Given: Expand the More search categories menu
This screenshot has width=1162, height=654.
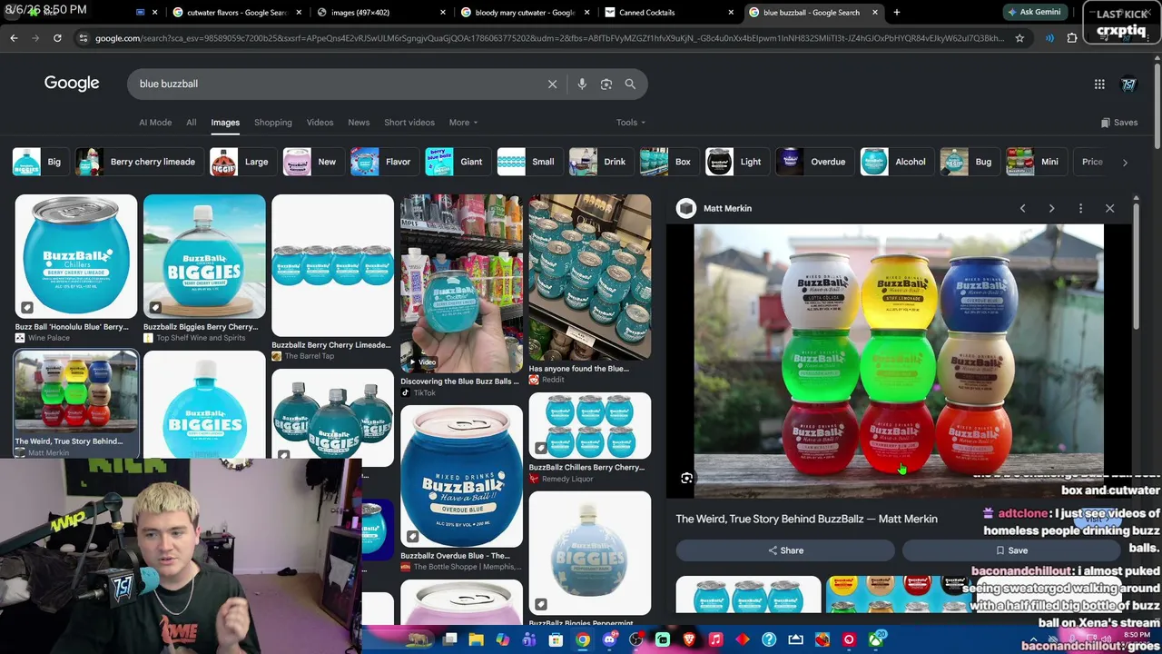Looking at the screenshot, I should [x=462, y=123].
